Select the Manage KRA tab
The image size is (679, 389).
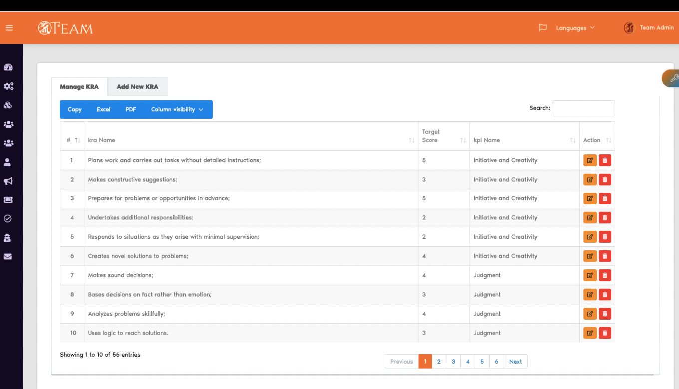79,87
